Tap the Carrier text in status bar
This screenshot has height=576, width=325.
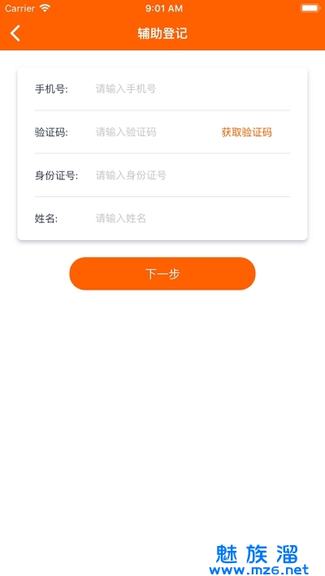(19, 8)
